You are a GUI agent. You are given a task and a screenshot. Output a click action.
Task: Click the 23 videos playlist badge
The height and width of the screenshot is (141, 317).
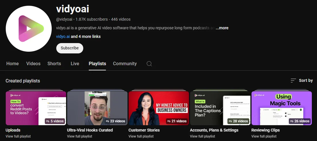point(115,121)
